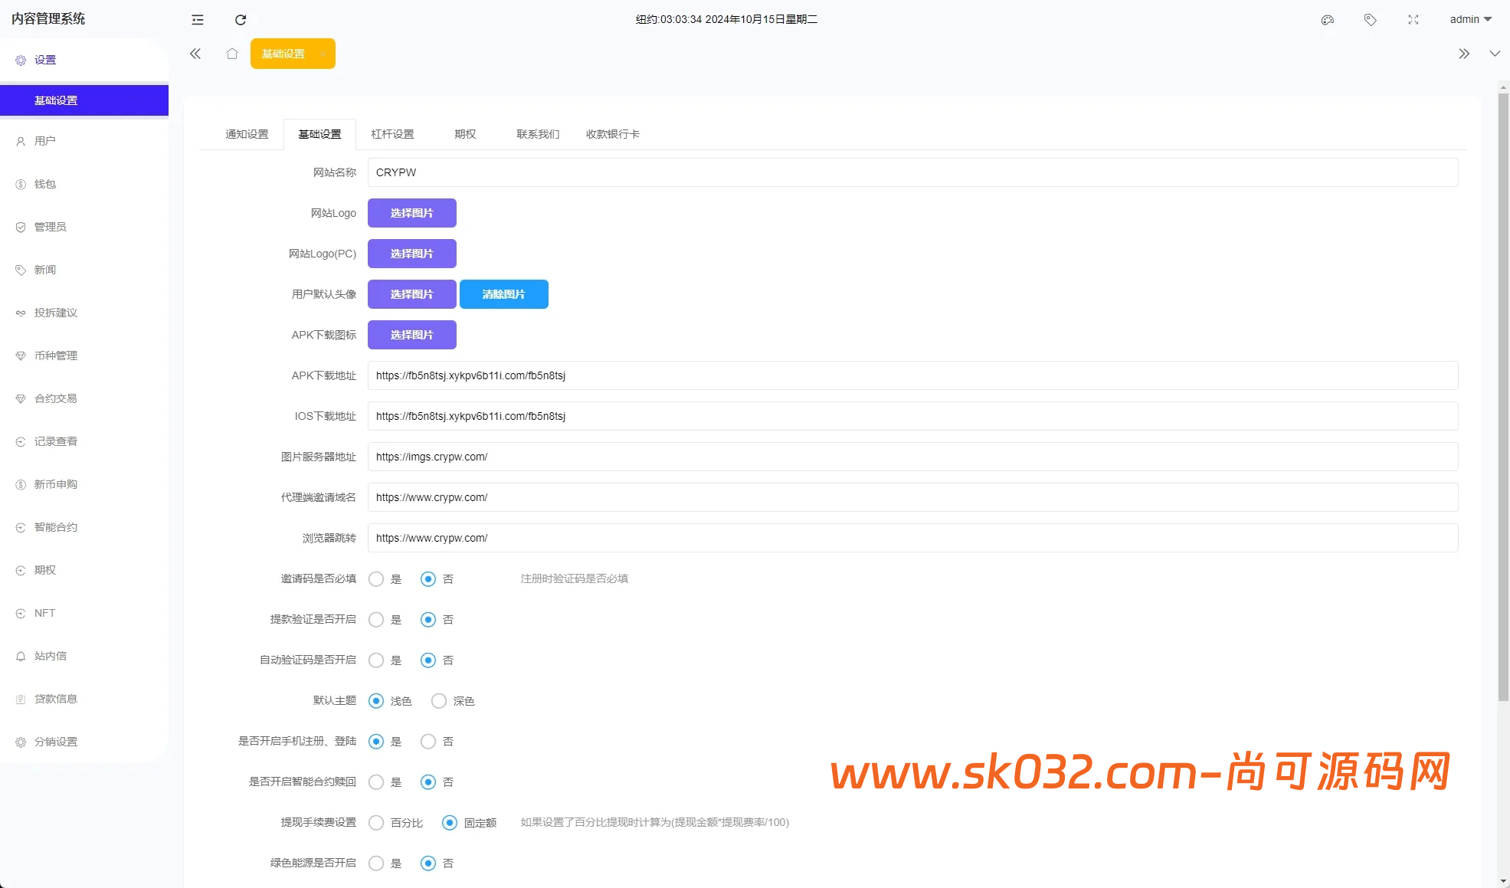This screenshot has height=888, width=1510.
Task: Switch to the 收款银行卡 tab
Action: tap(612, 134)
